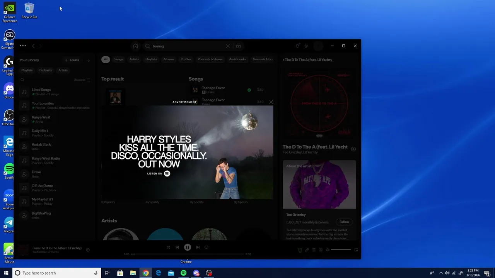495x278 pixels.
Task: Click the first Teenage Fever song row
Action: tap(229, 90)
